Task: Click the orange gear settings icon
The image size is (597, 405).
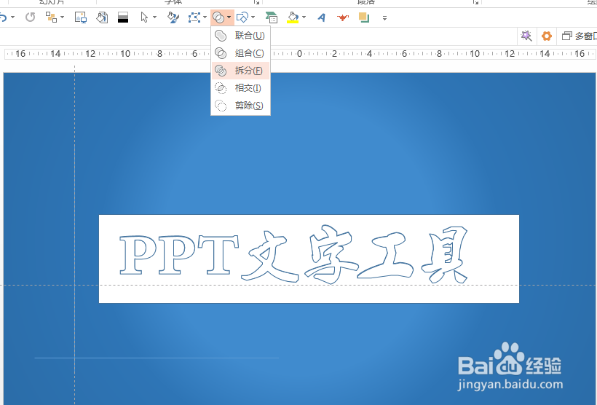Action: pyautogui.click(x=547, y=36)
